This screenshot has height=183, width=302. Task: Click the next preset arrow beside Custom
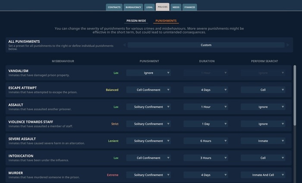point(288,45)
